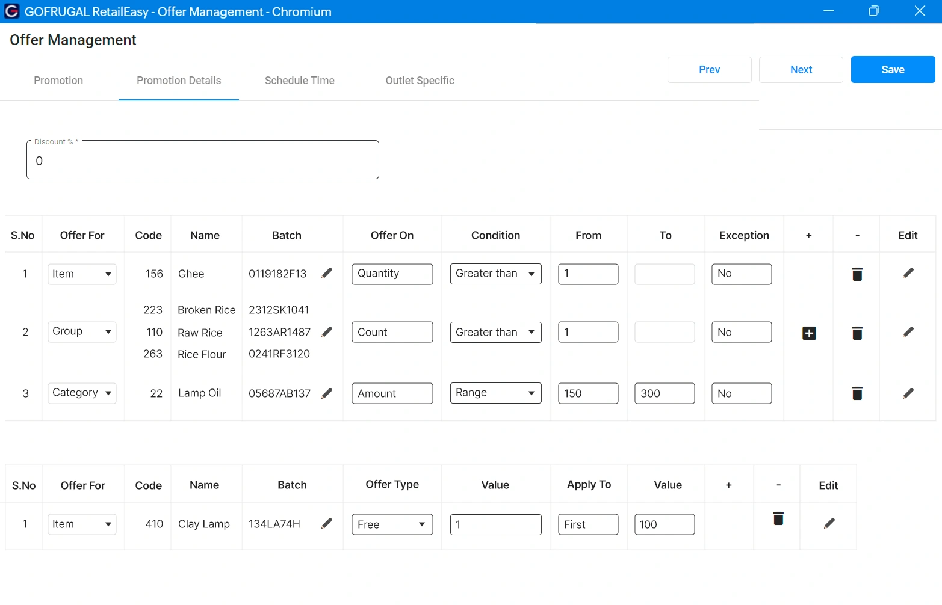Edit the Group offer details
The width and height of the screenshot is (942, 605).
(908, 333)
